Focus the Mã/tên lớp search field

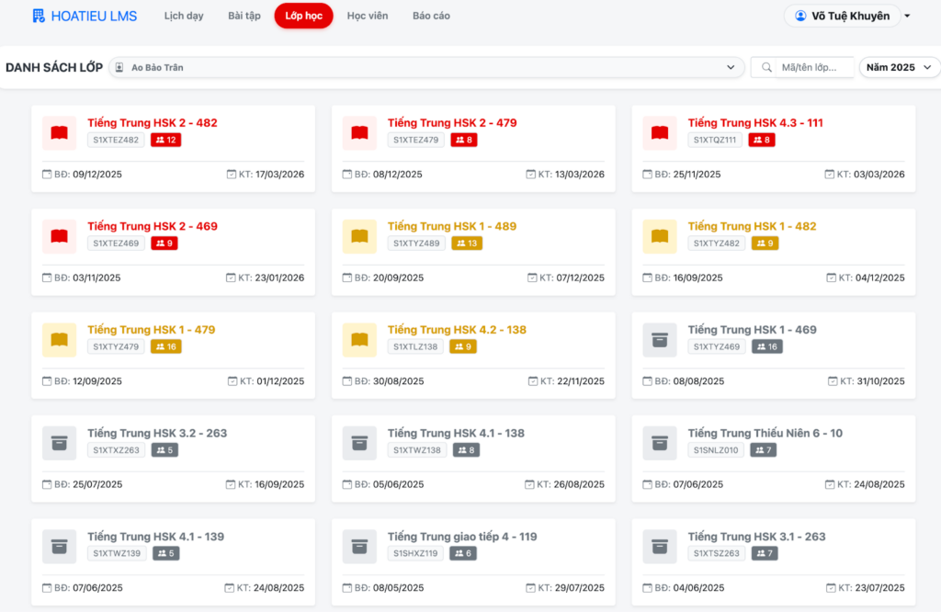[x=815, y=67]
